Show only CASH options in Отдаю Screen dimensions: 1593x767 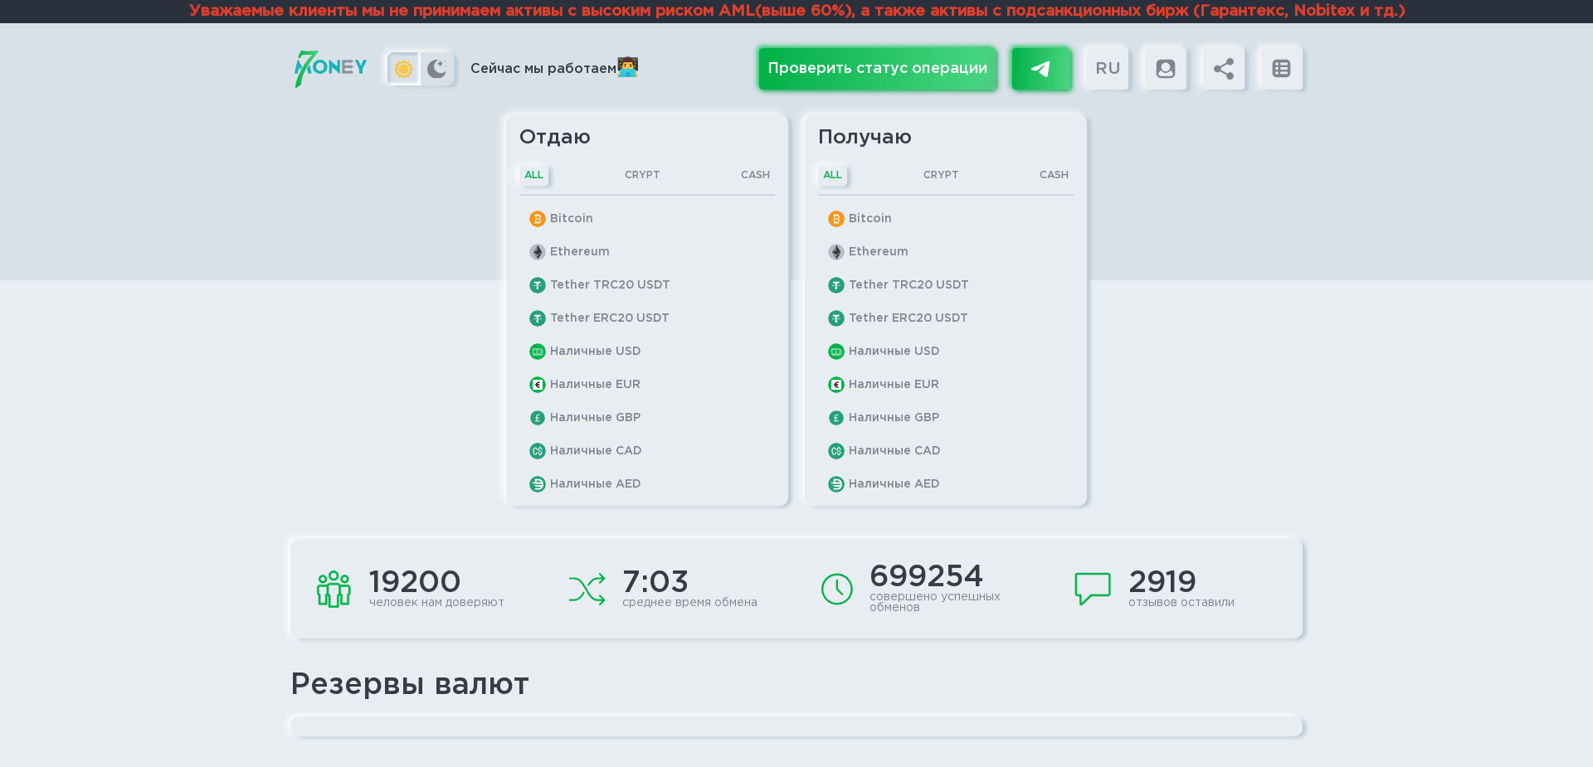tap(754, 175)
